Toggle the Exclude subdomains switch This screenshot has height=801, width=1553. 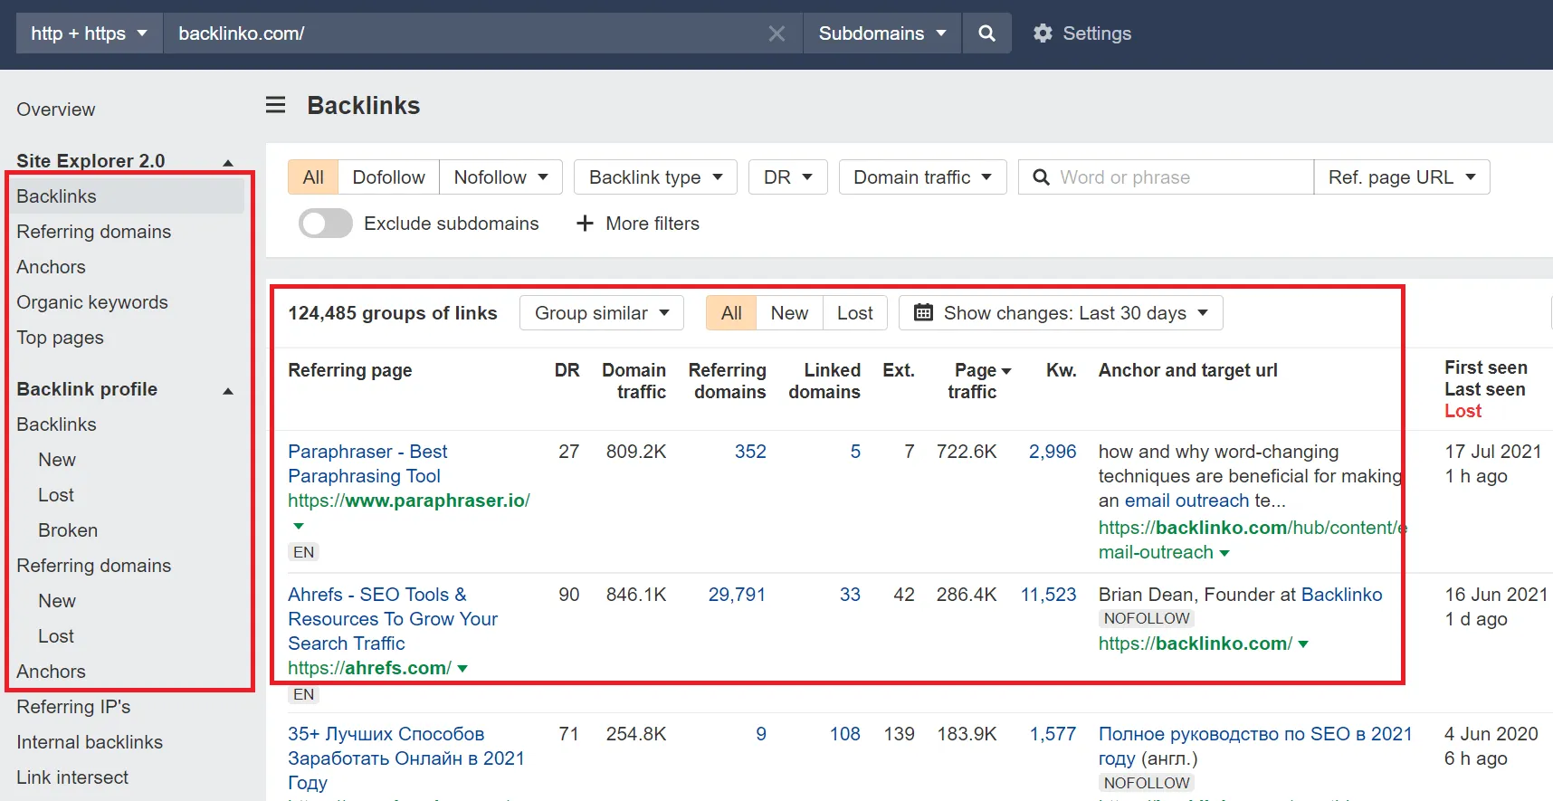click(326, 224)
